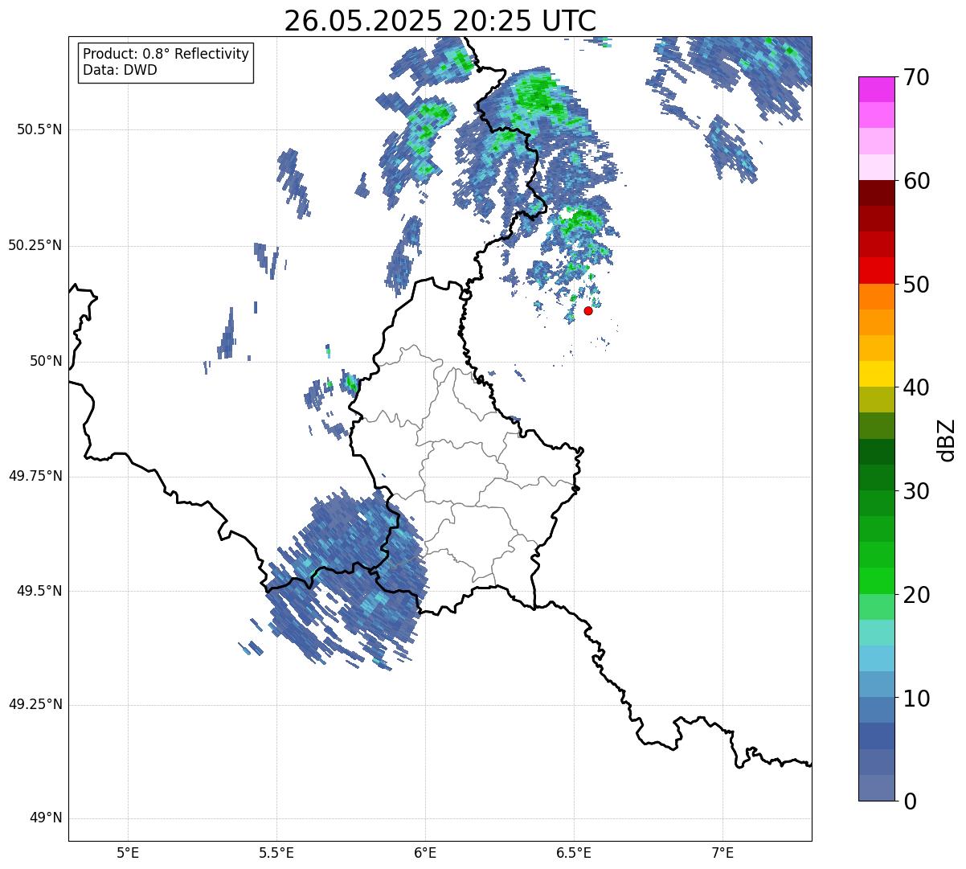Click the latitude label 49°N
This screenshot has width=966, height=869.
(46, 818)
